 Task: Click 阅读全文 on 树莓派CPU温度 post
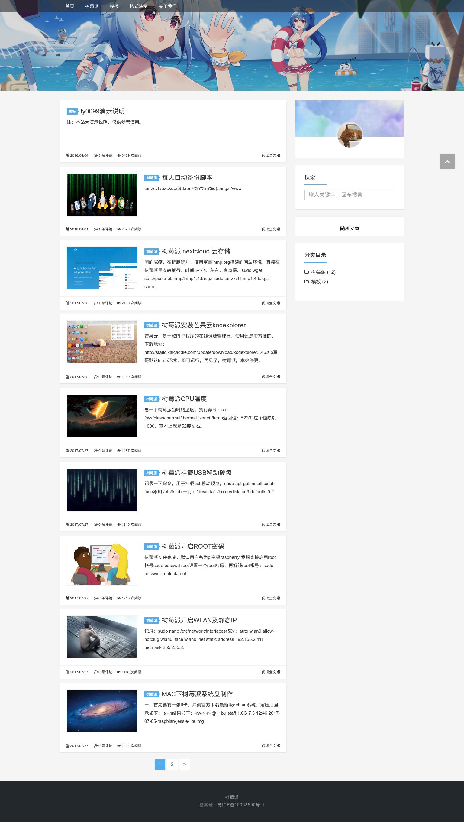click(271, 450)
